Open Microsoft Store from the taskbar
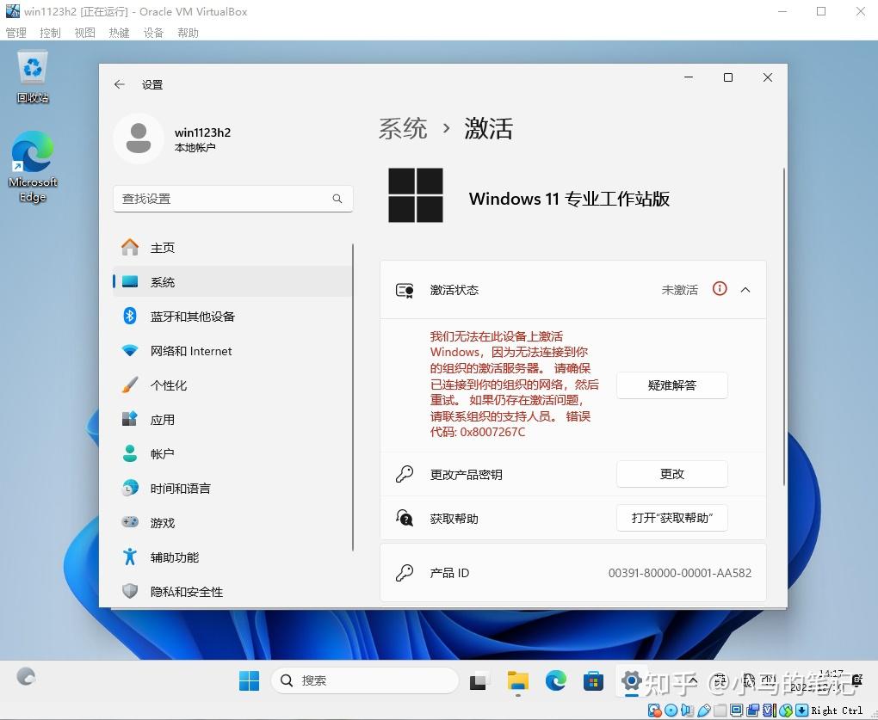Image resolution: width=878 pixels, height=720 pixels. [593, 680]
